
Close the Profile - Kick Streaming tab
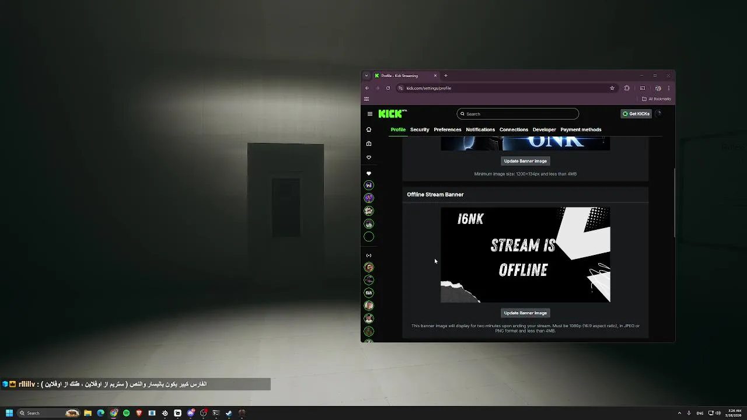point(435,75)
